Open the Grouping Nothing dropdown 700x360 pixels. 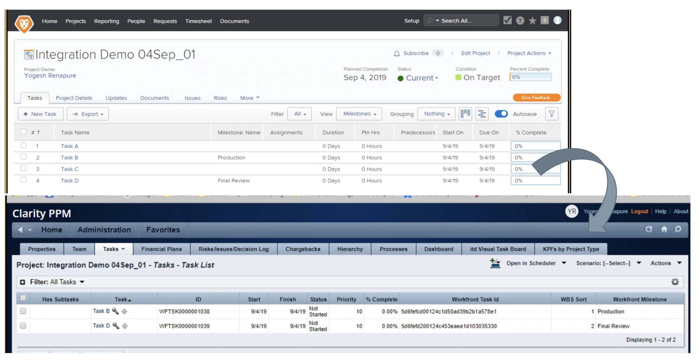coord(436,114)
